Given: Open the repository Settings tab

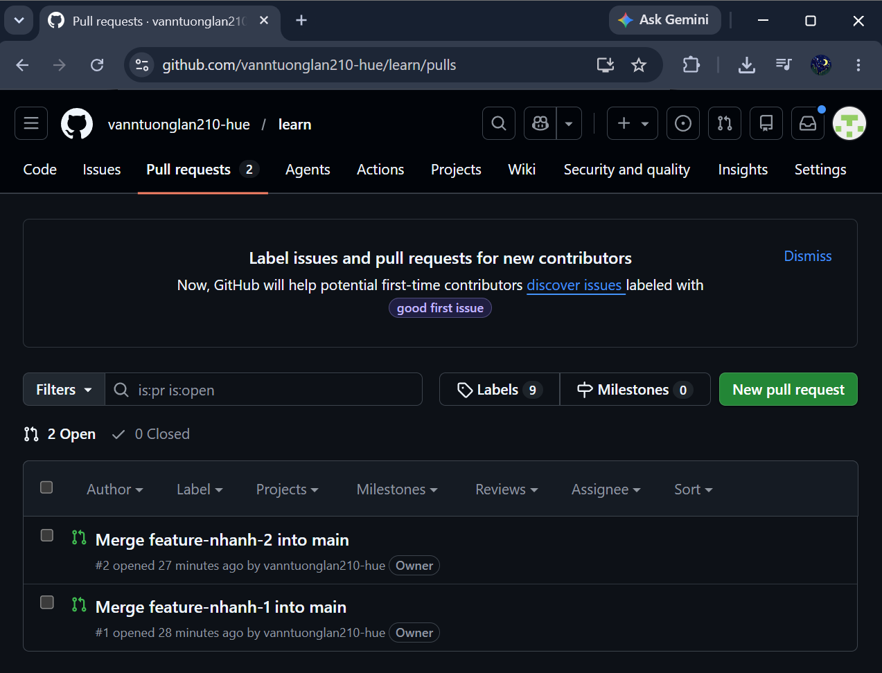Looking at the screenshot, I should tap(820, 170).
